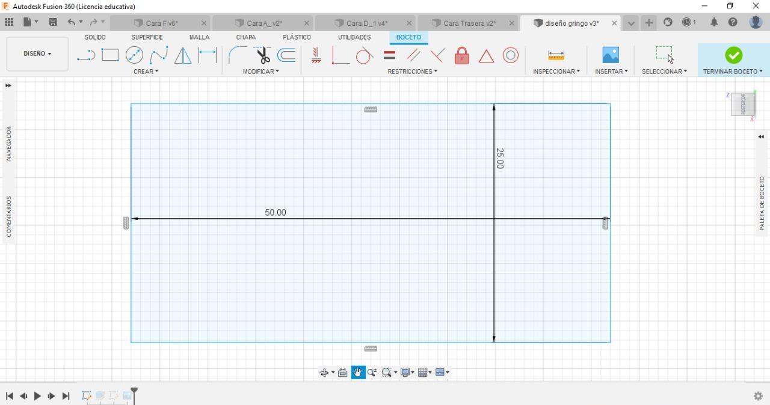
Task: Open the Help question mark
Action: (x=733, y=22)
